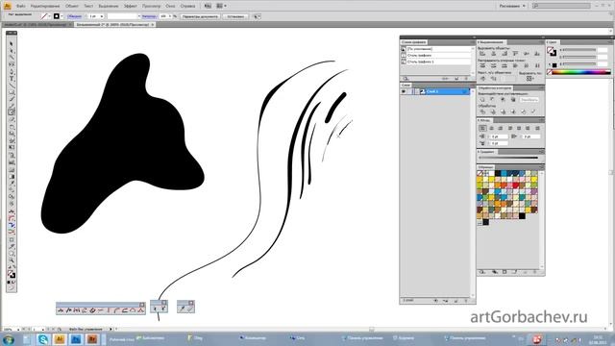Open stroke weight dropdown arrow
The height and width of the screenshot is (346, 615).
click(102, 16)
